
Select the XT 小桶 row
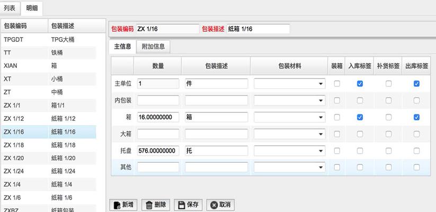tap(49, 79)
